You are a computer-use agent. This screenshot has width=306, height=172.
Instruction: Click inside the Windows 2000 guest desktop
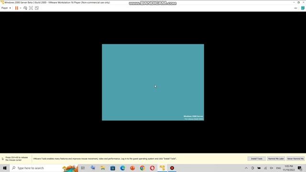click(153, 82)
